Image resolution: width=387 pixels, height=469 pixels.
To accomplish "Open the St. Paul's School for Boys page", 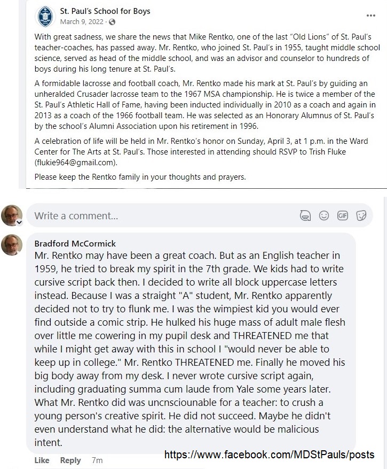I will tap(105, 11).
